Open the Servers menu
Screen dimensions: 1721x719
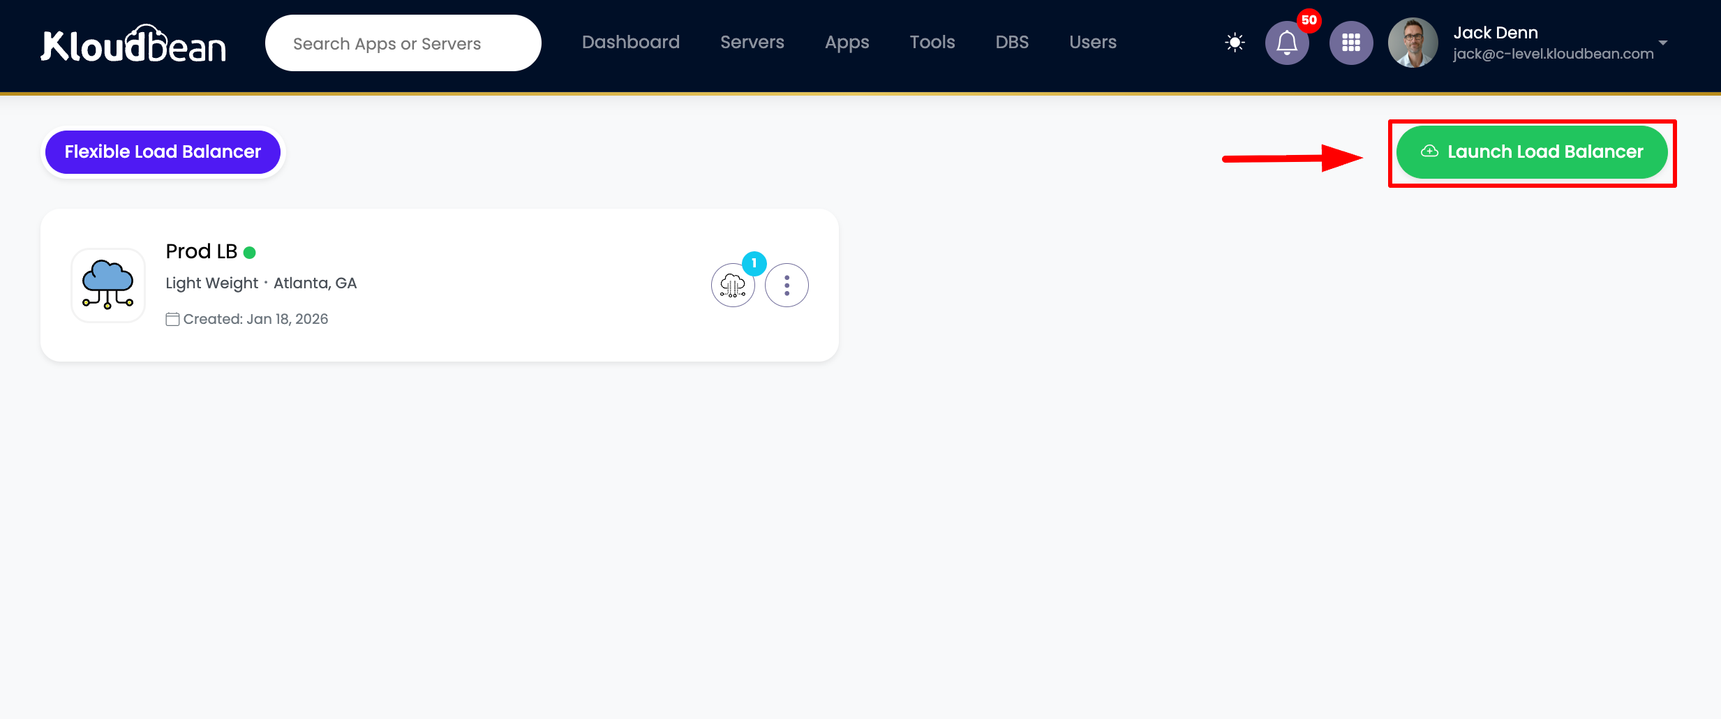point(752,43)
